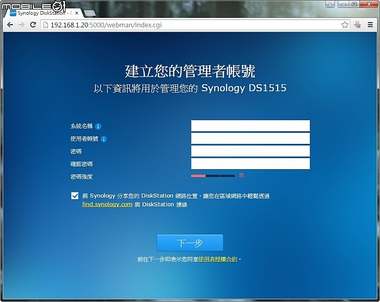Click the 密碼強度 label
380x302 pixels.
click(x=81, y=177)
